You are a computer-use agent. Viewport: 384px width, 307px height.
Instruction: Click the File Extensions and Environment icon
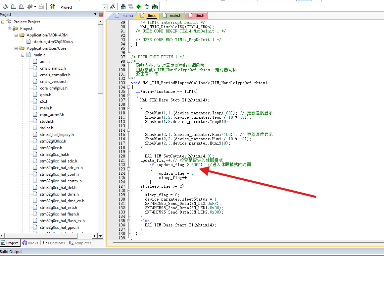123,7
